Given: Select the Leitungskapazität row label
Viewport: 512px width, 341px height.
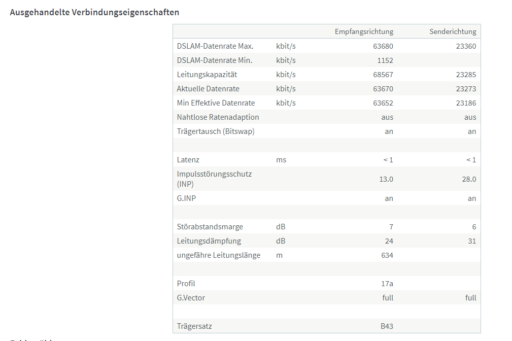Looking at the screenshot, I should pyautogui.click(x=207, y=75).
